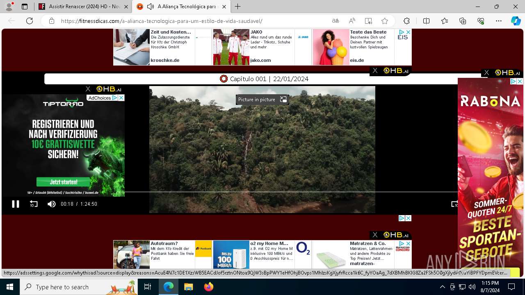
Task: Open Windows Start menu
Action: click(10, 287)
